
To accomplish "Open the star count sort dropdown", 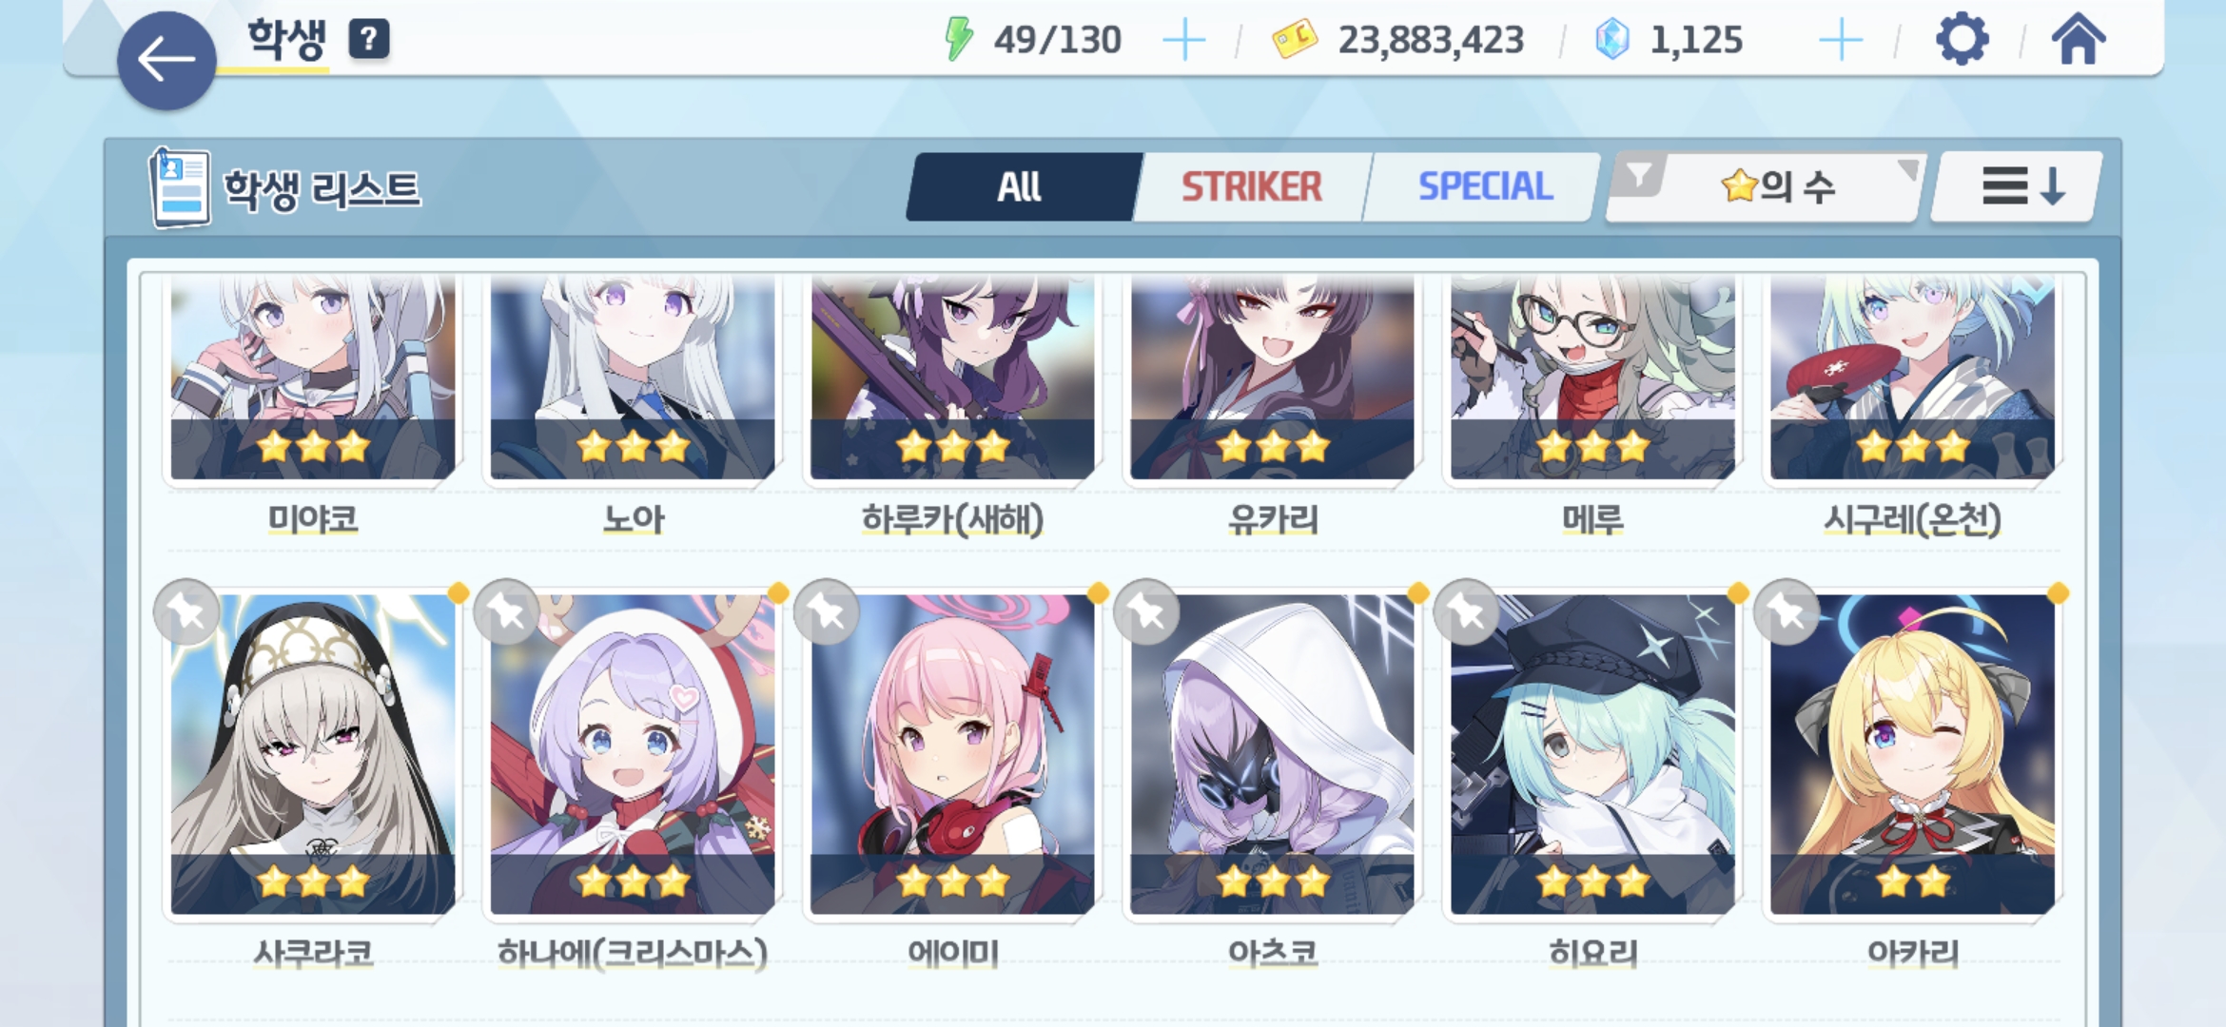I will 1779,186.
